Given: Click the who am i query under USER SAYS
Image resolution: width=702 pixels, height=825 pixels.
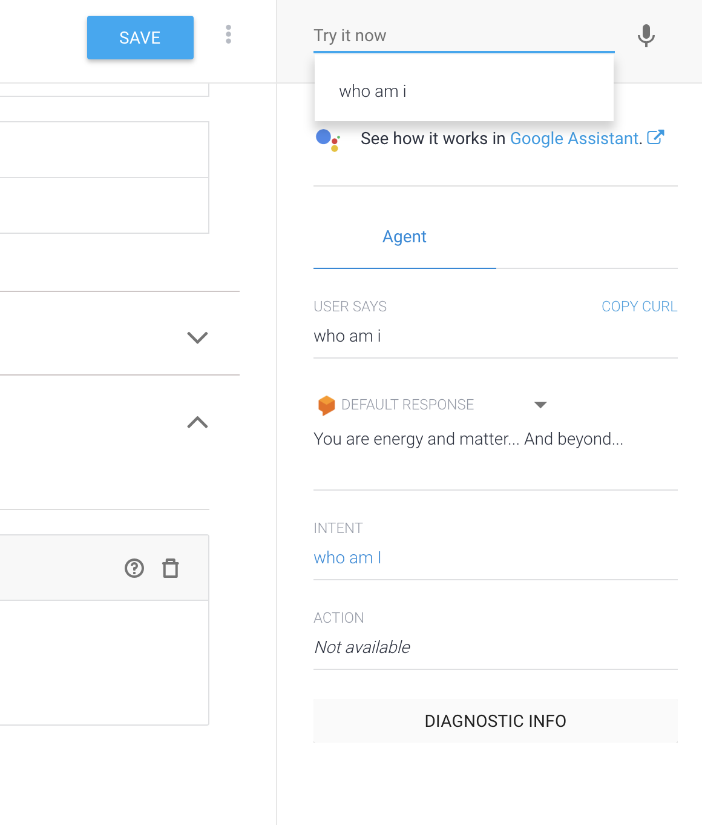Looking at the screenshot, I should [347, 336].
